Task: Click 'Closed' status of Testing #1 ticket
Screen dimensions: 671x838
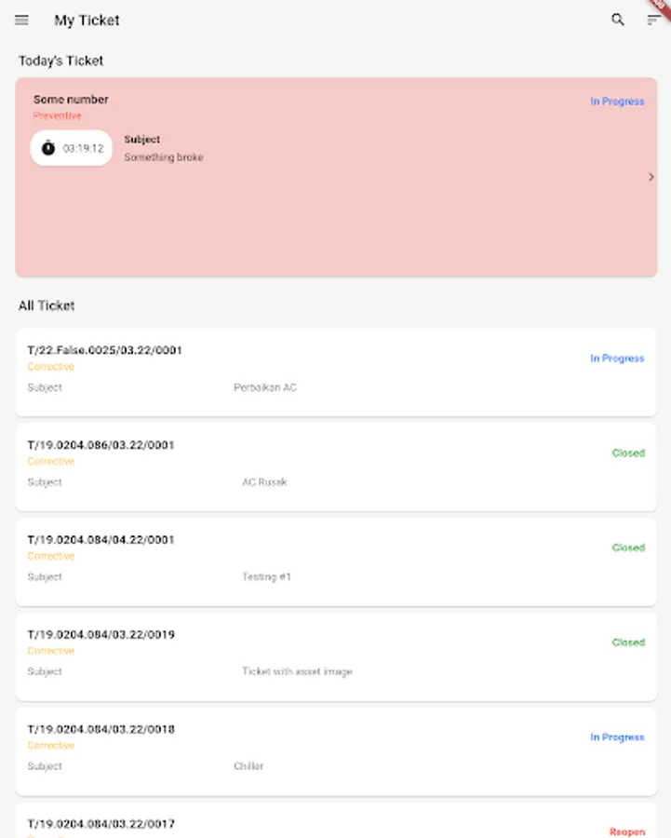Action: pyautogui.click(x=628, y=548)
